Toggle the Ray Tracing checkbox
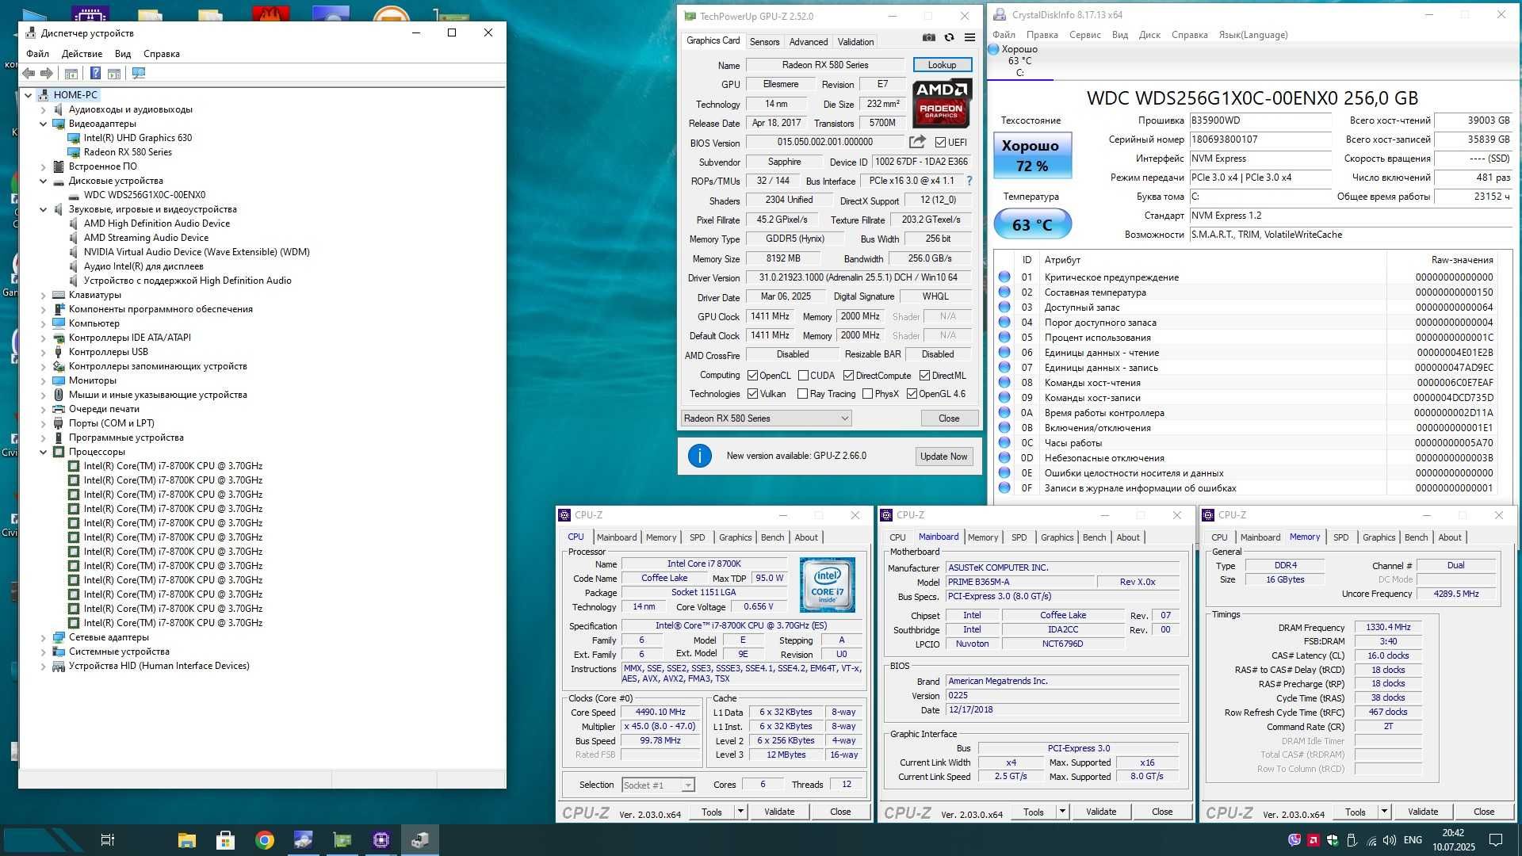Image resolution: width=1522 pixels, height=856 pixels. [802, 394]
